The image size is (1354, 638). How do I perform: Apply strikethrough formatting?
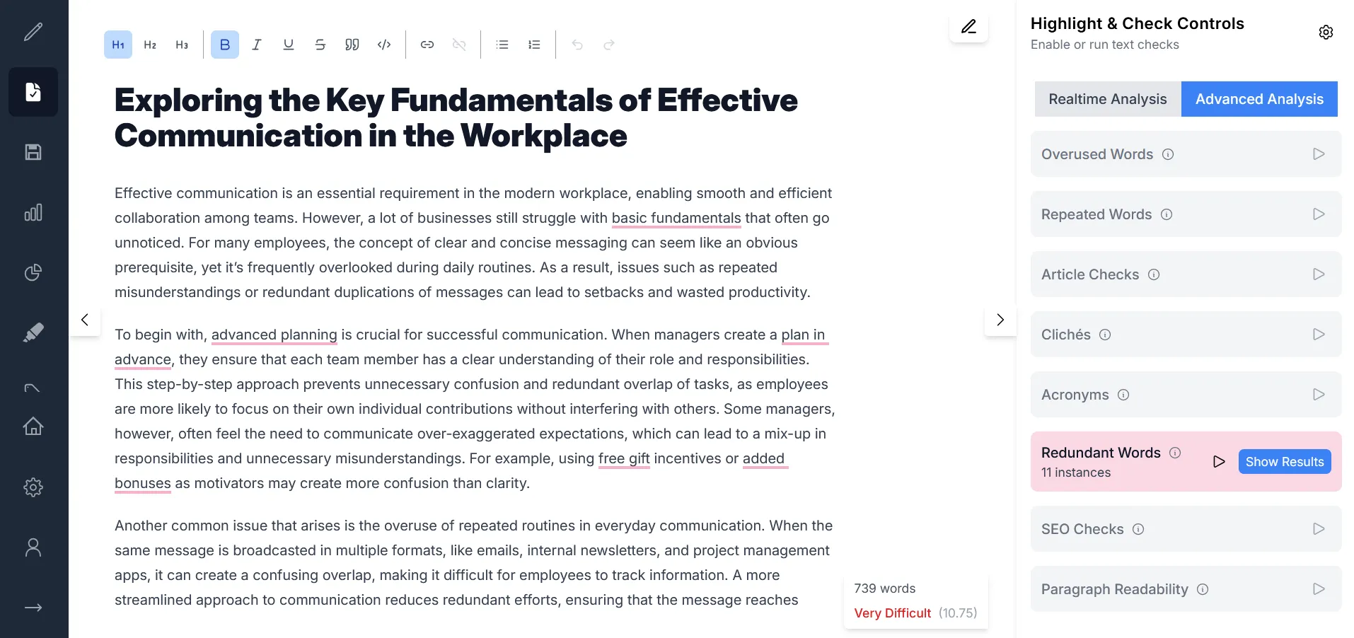(320, 45)
